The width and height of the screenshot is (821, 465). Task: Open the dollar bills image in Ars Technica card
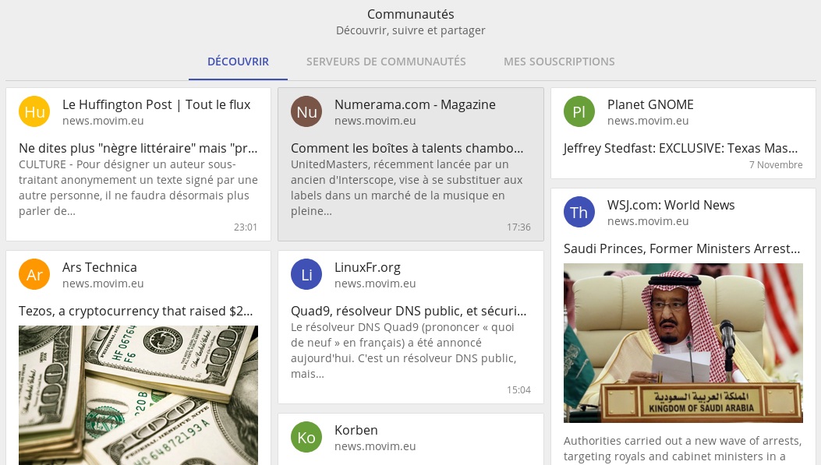[x=138, y=396]
